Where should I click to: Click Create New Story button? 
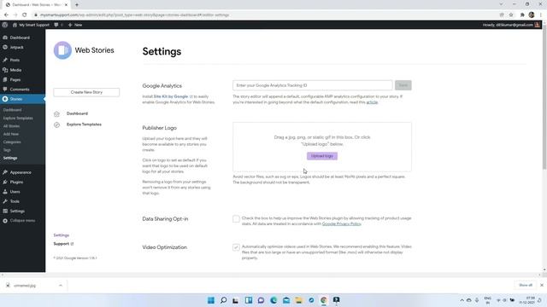[86, 92]
